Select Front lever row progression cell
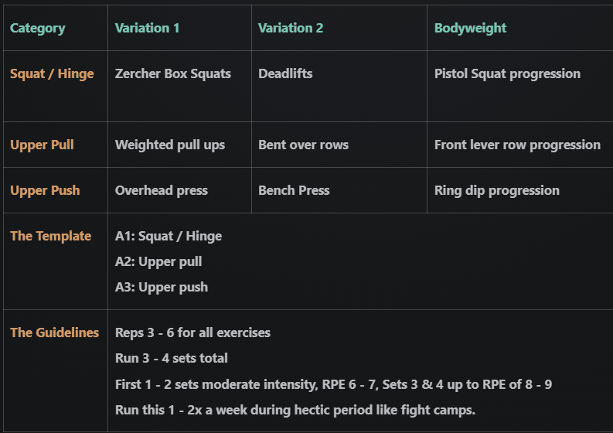The width and height of the screenshot is (613, 433). click(x=518, y=145)
